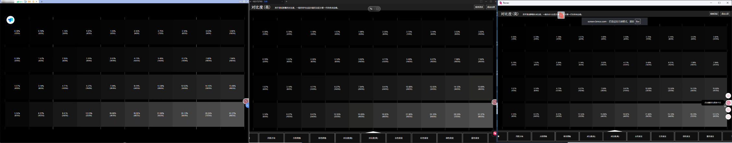This screenshot has height=143, width=732.
Task: Open 闪烁方块 tab in the middle window
Action: pos(271,138)
